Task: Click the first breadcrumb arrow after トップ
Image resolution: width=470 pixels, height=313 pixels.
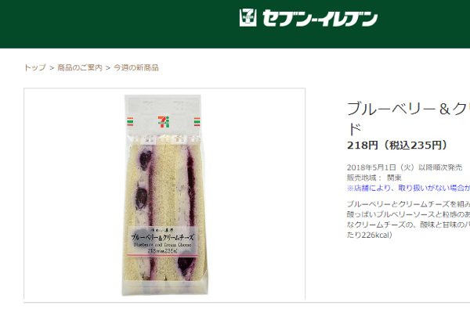Action: (52, 68)
